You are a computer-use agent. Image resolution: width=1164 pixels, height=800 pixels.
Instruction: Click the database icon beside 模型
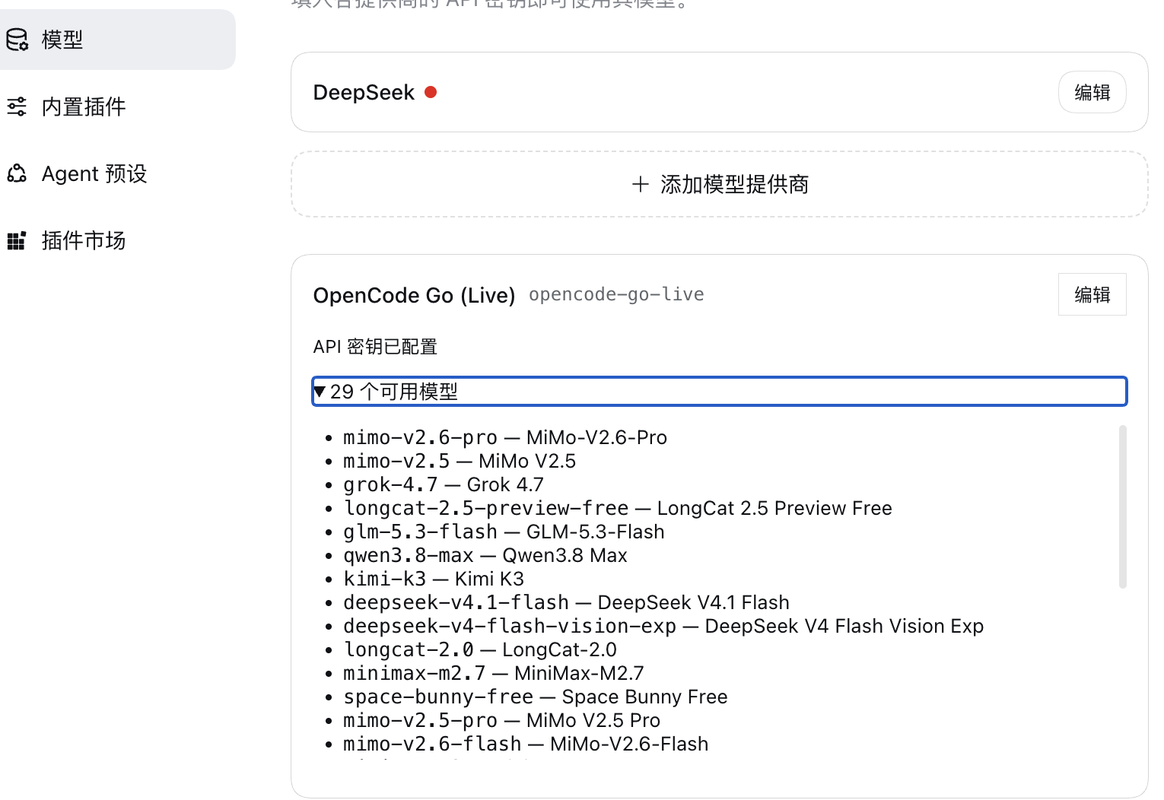[17, 40]
